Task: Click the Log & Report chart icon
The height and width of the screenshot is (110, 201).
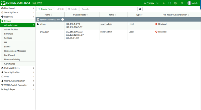Action: point(2,89)
